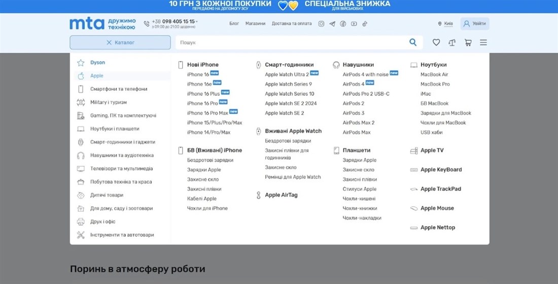Click the Пошук search input field
Image resolution: width=558 pixels, height=284 pixels.
pyautogui.click(x=292, y=43)
